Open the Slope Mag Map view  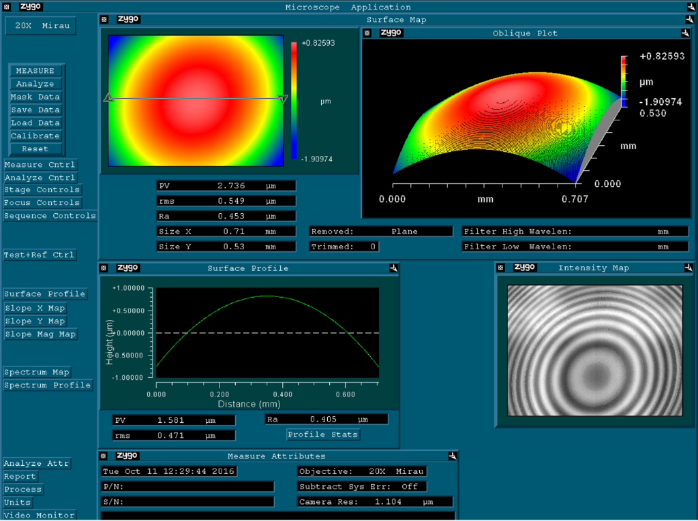click(40, 334)
